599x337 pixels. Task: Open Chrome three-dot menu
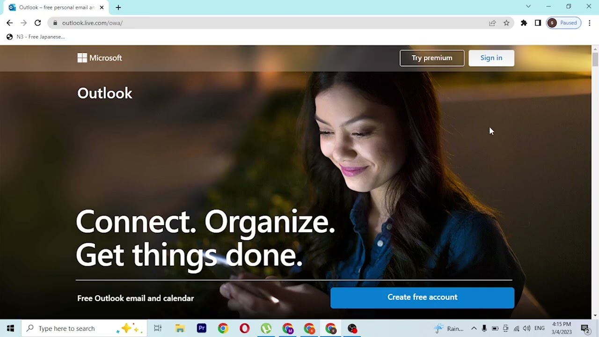[x=589, y=23]
